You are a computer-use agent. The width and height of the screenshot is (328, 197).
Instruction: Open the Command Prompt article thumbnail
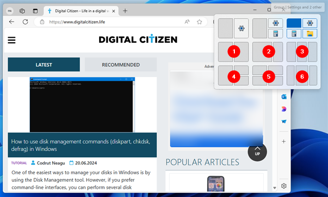82,105
